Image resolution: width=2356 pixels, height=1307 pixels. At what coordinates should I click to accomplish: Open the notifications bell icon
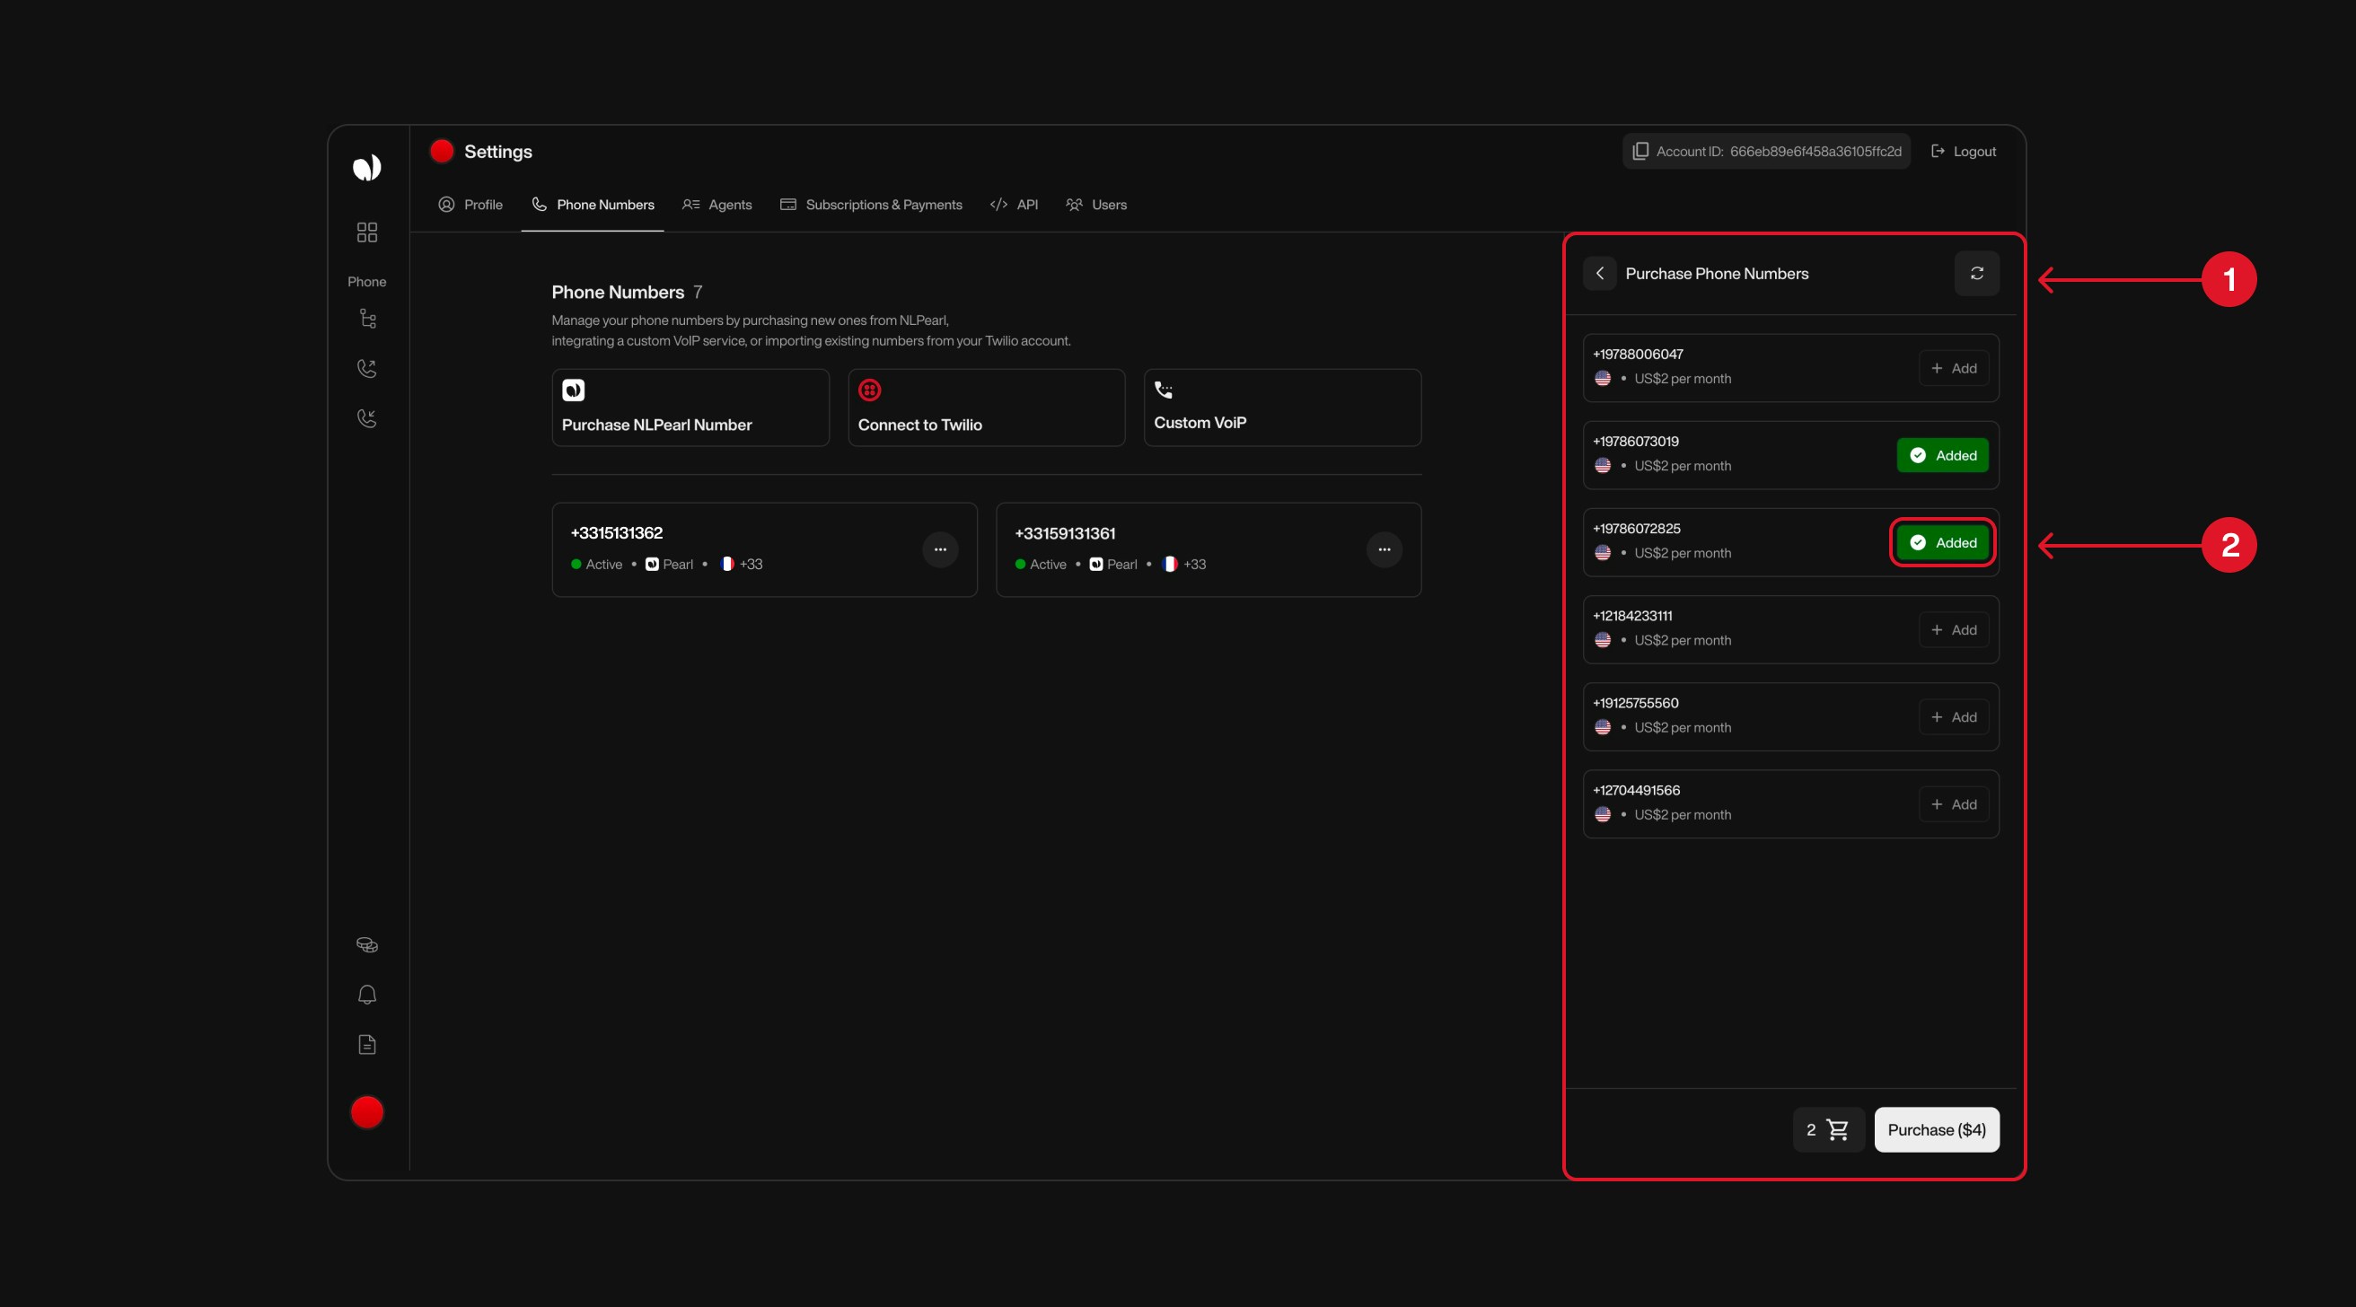[x=366, y=995]
